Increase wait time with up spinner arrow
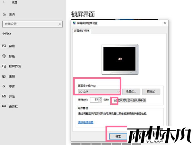The height and width of the screenshot is (145, 193). coord(100,99)
